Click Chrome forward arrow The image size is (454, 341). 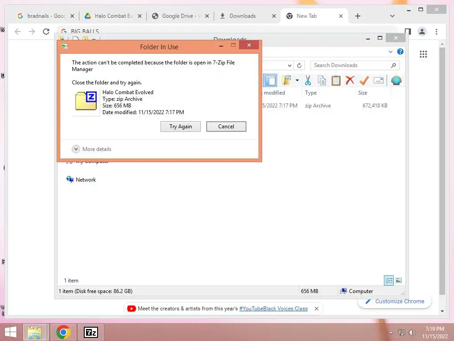32,32
